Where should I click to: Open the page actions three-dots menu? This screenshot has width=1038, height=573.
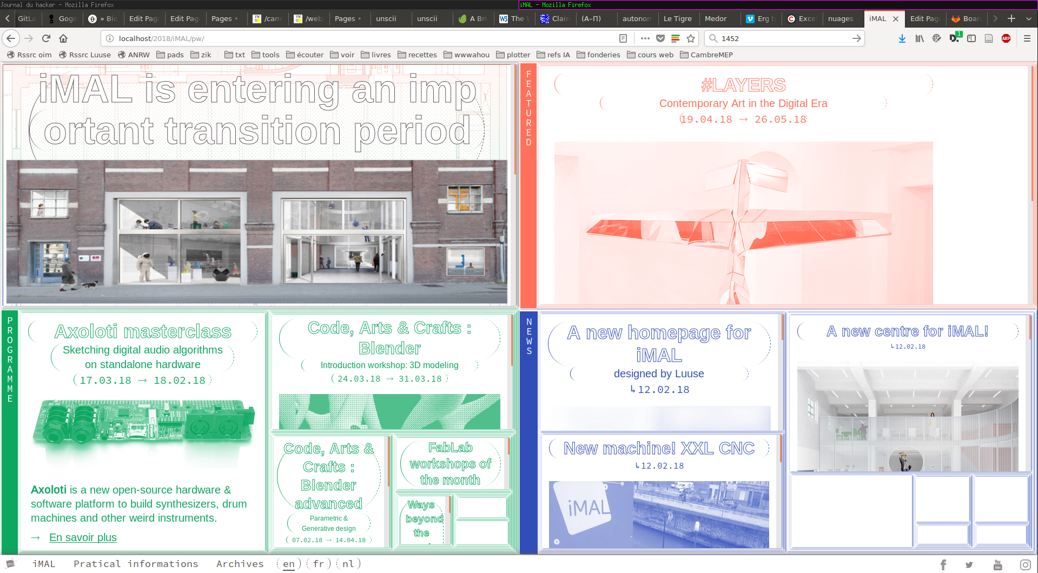645,38
